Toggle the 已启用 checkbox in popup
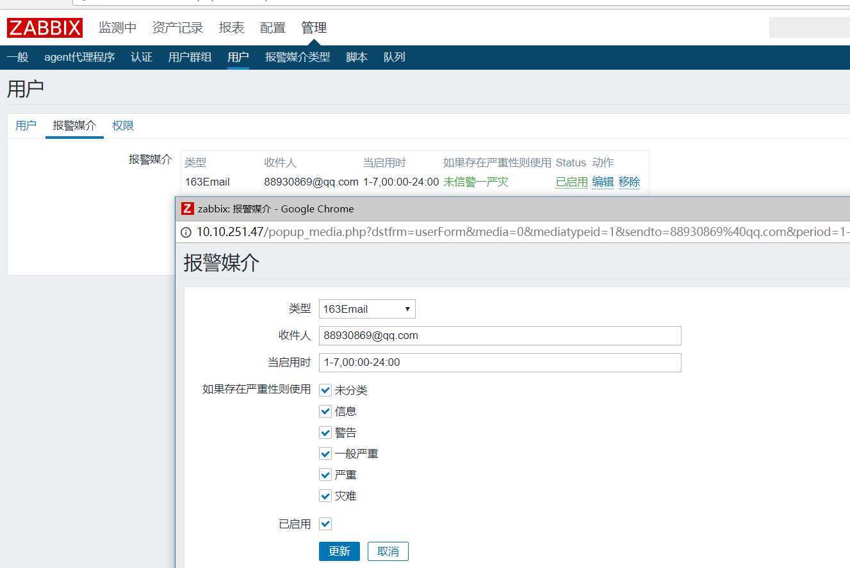Screen dimensions: 850x568 325,524
